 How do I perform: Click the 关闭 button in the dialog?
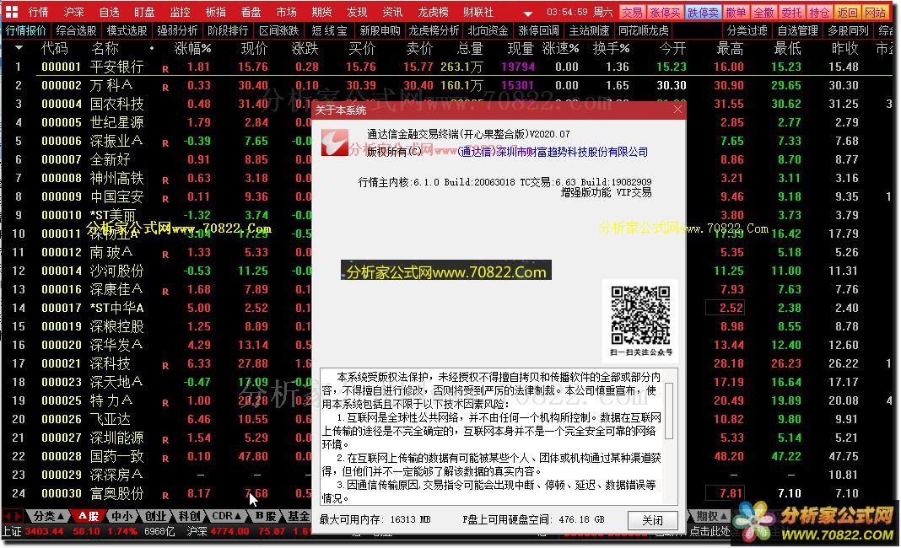652,520
